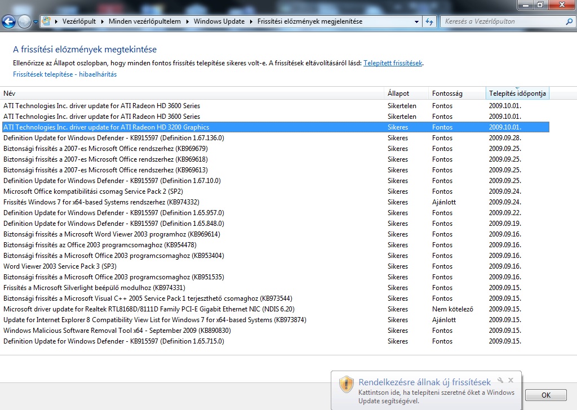
Task: Sort by Telepítés időpontja column header
Action: click(x=517, y=93)
